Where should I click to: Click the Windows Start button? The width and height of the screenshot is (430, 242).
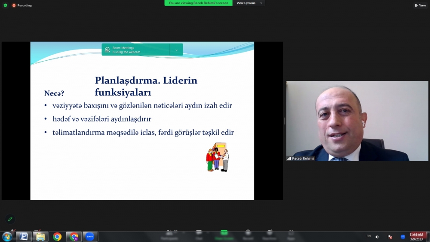pyautogui.click(x=7, y=236)
